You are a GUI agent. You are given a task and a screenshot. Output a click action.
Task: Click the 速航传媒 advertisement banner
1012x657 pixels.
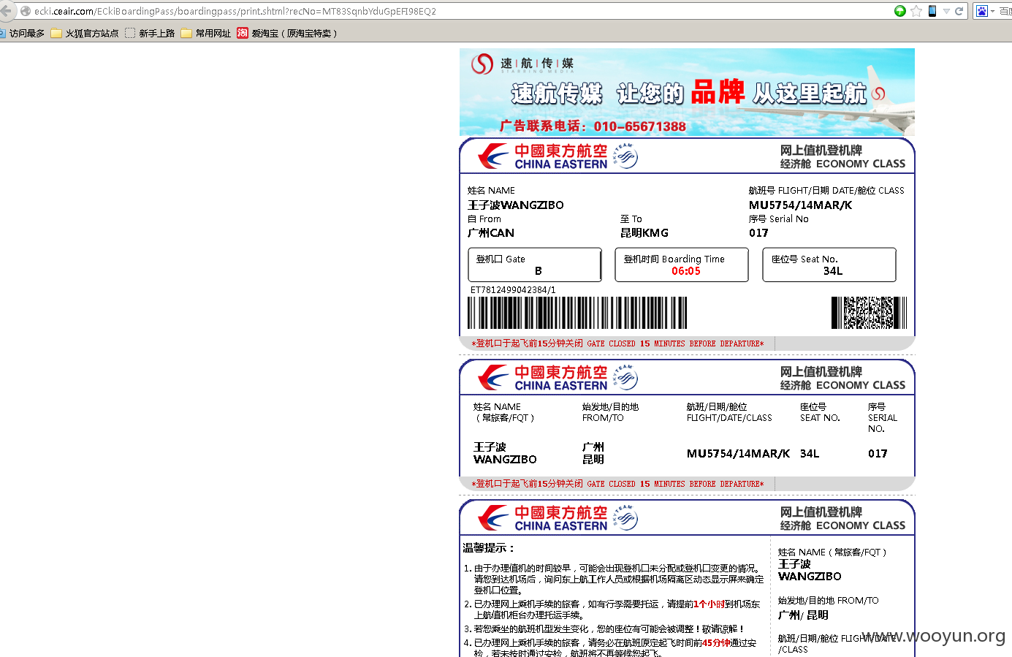point(687,92)
